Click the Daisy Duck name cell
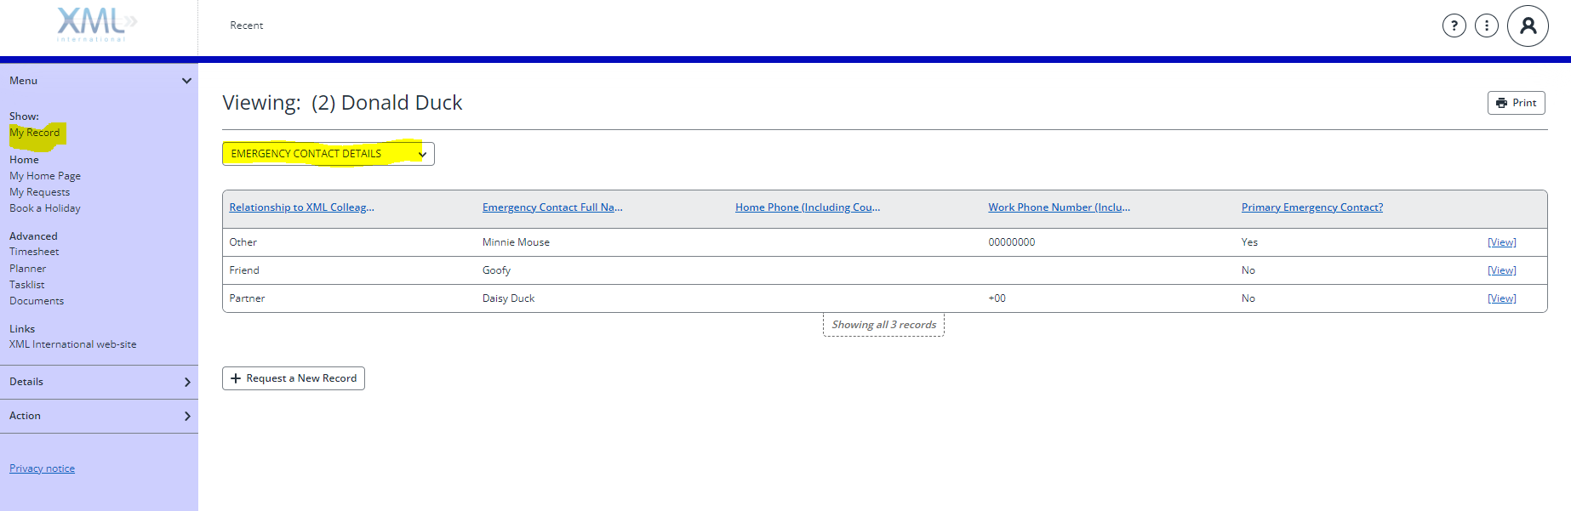Screen dimensions: 1571x511 (508, 298)
